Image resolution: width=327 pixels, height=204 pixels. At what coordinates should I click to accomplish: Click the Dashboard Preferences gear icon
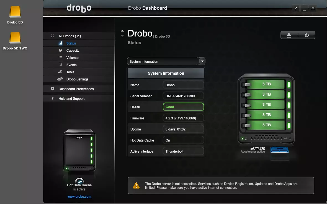coord(52,89)
